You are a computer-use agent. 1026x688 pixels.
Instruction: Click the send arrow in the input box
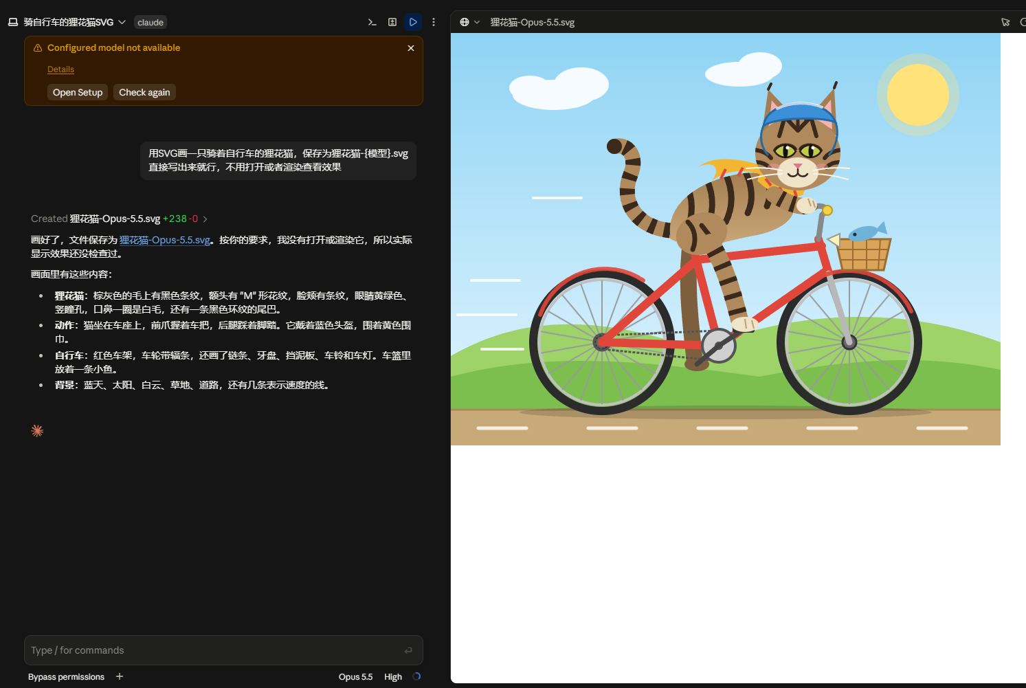coord(408,650)
